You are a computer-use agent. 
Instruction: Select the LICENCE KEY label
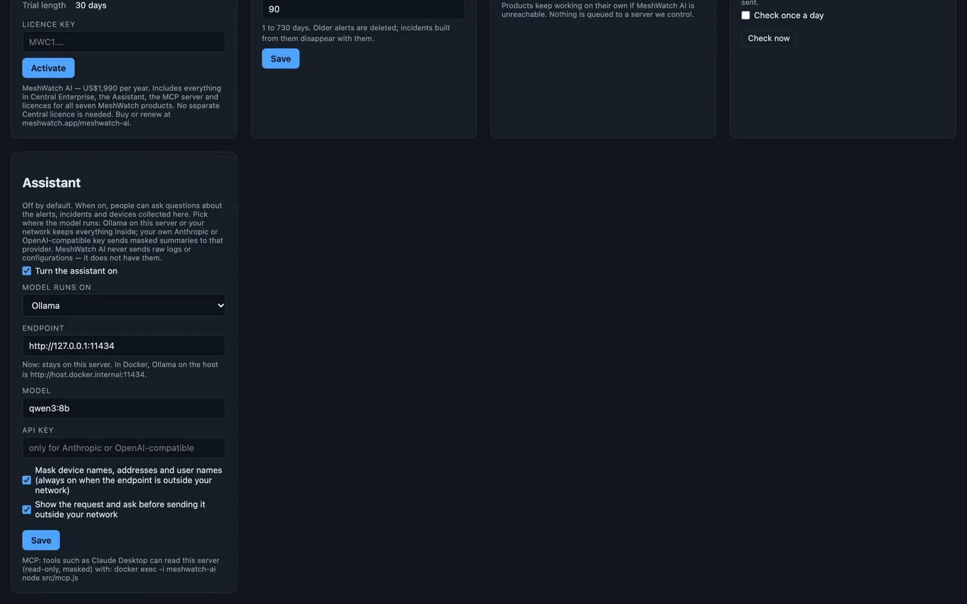pyautogui.click(x=49, y=25)
